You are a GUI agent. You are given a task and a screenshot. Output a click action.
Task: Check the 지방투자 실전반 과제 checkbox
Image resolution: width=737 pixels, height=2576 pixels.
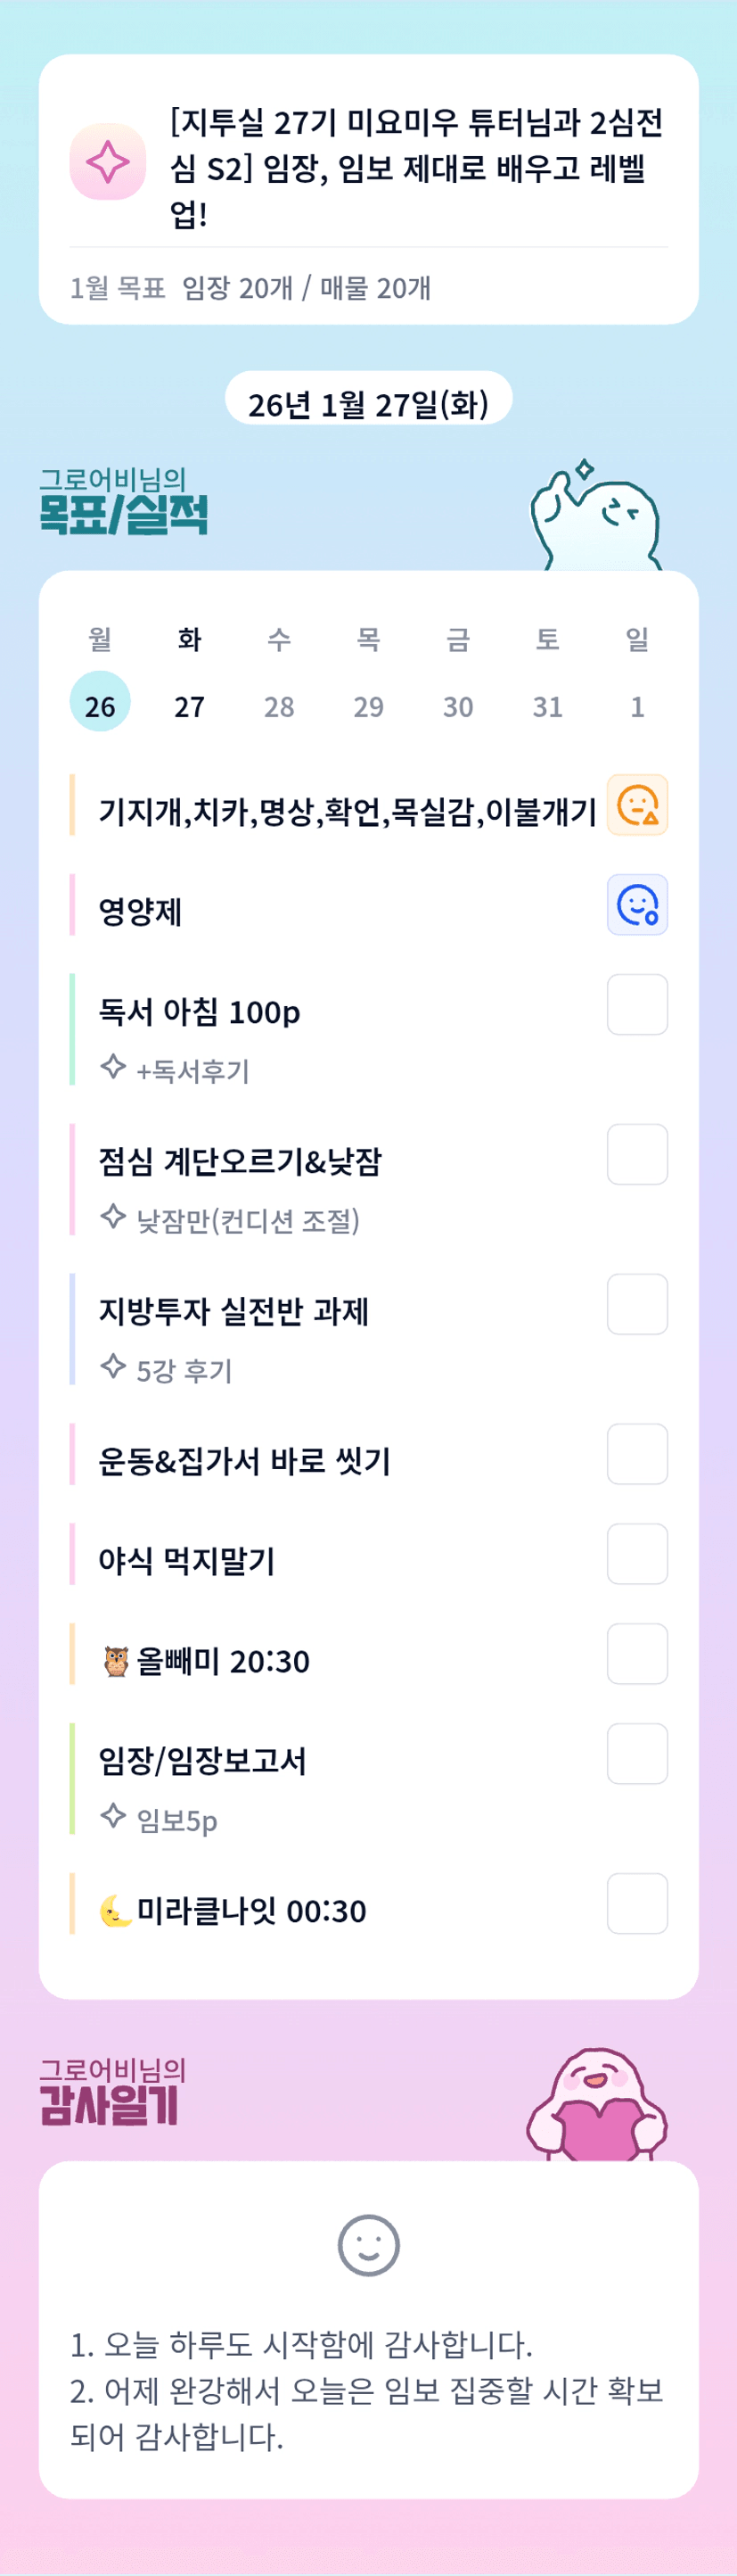pos(637,1304)
